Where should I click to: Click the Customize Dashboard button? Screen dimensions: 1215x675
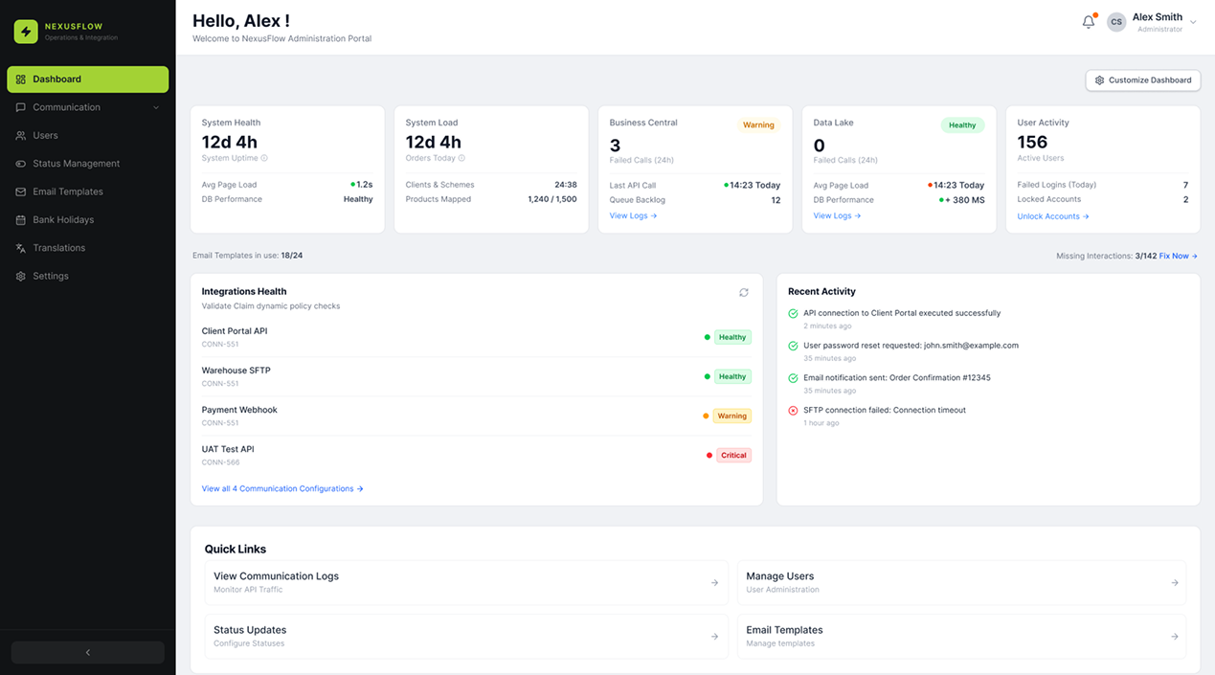1143,80
